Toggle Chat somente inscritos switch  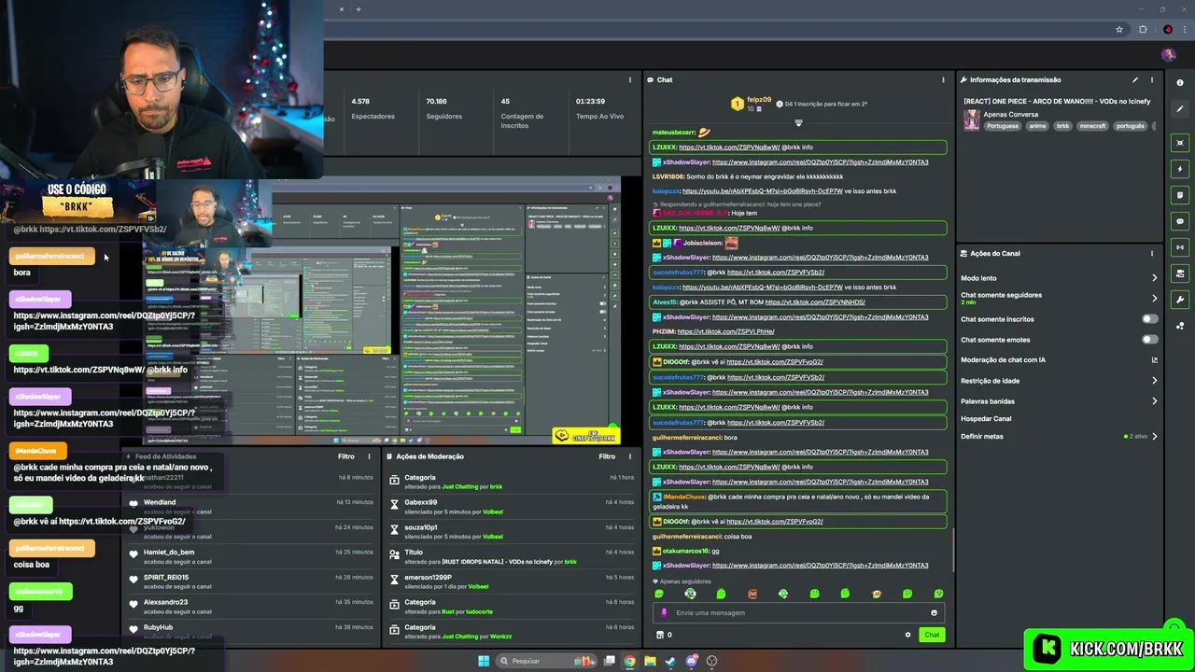click(x=1150, y=319)
